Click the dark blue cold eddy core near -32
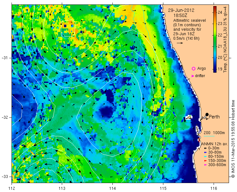Screen dimensions: 237x192 click(x=107, y=112)
